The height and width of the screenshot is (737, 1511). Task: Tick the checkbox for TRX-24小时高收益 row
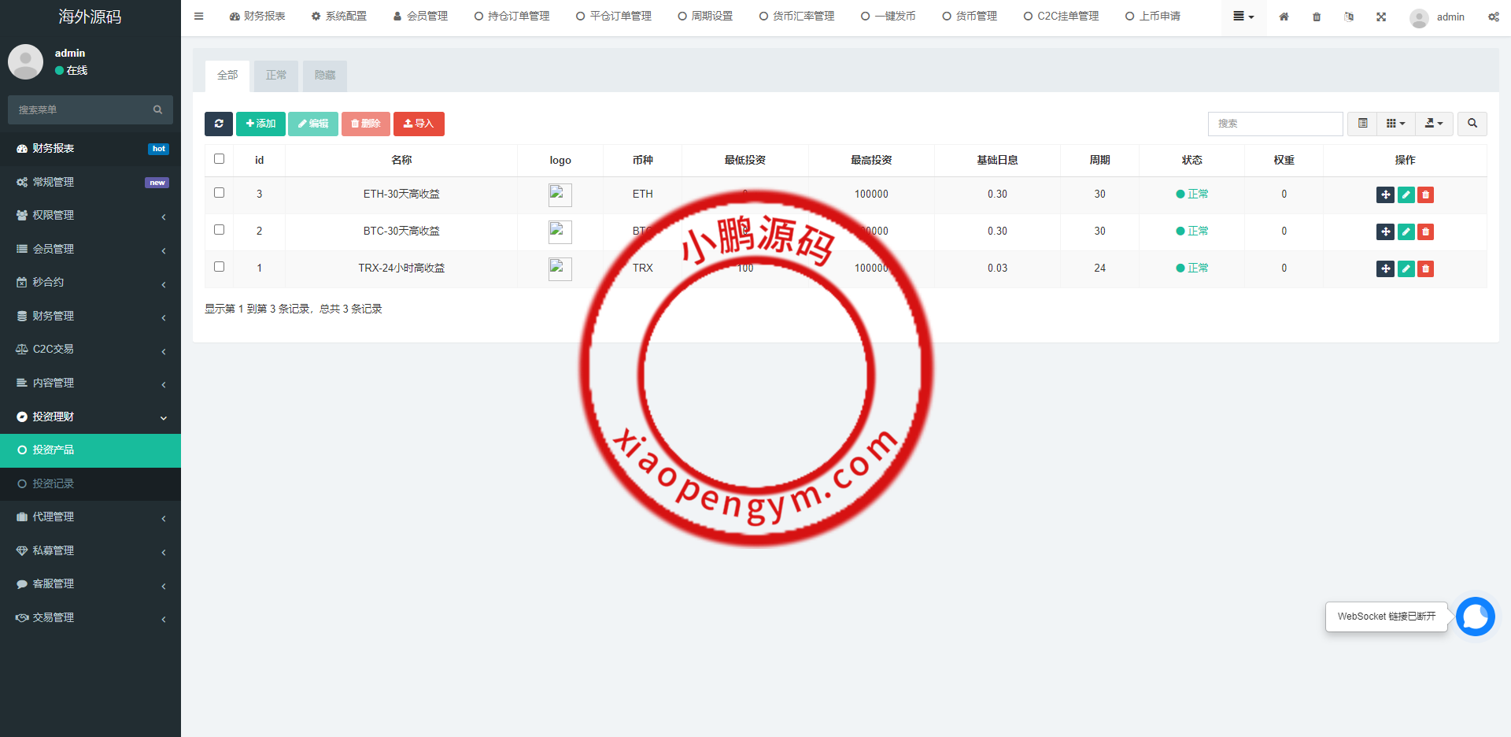coord(220,267)
